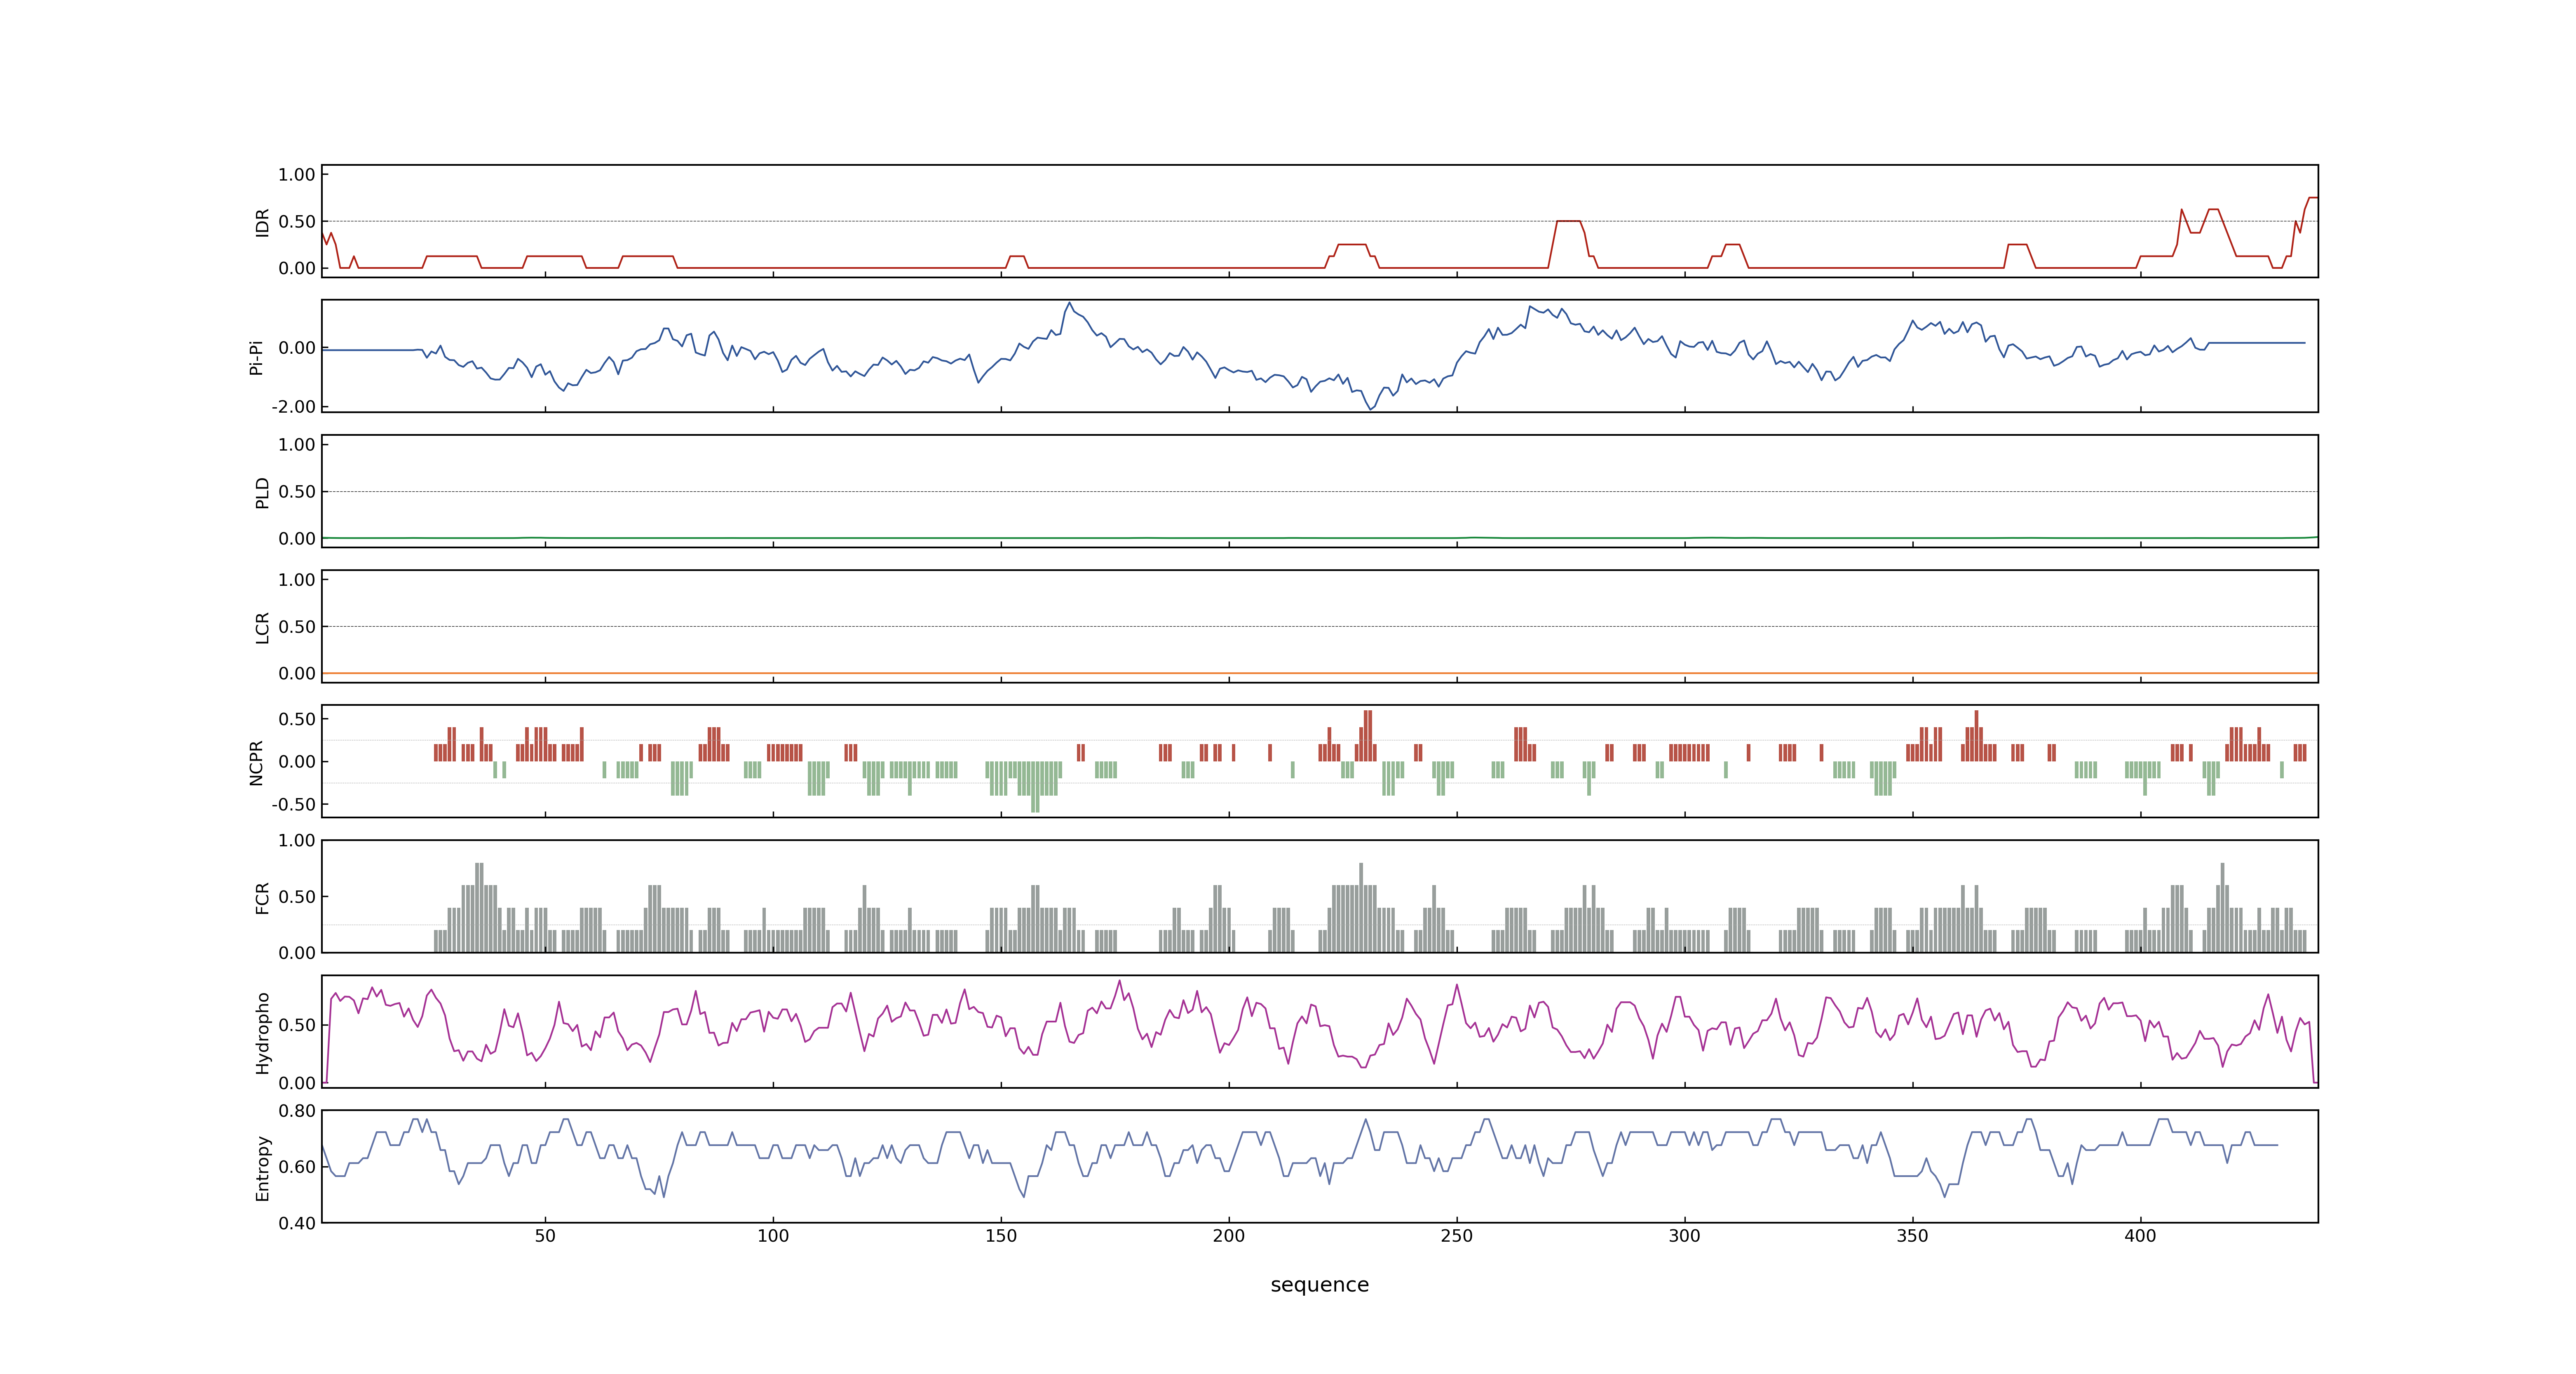This screenshot has width=2576, height=1374.
Task: Click the FCR axis label
Action: 262,898
